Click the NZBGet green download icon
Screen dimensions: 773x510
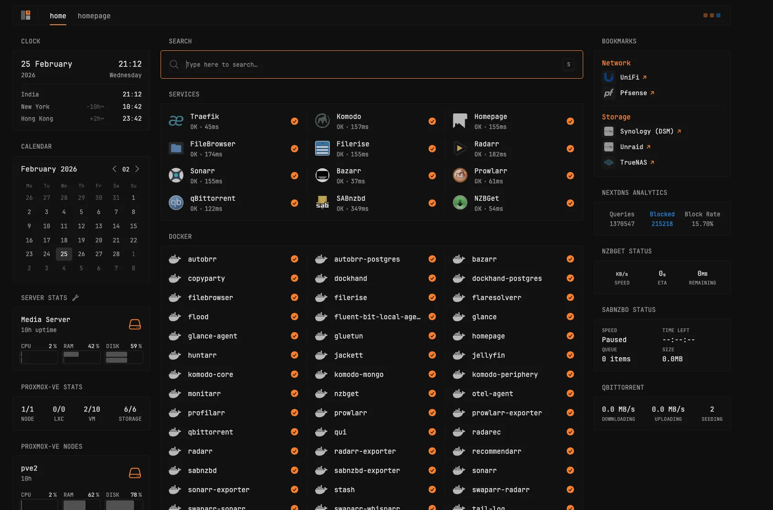[x=460, y=203]
